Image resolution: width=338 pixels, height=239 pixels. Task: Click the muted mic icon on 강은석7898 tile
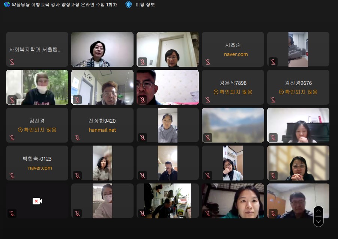click(x=208, y=99)
